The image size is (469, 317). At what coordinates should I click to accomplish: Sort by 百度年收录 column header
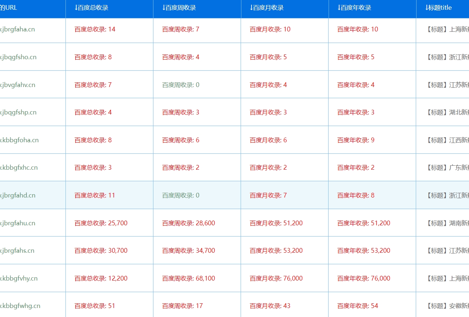[x=354, y=8]
